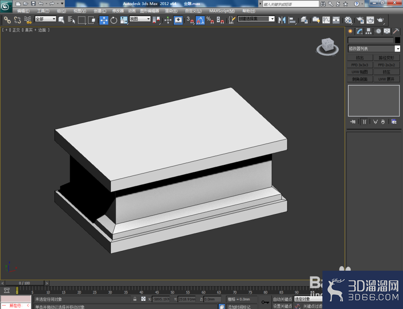
Task: Click Select and Manipulate crosshair icon
Action: coord(168,20)
